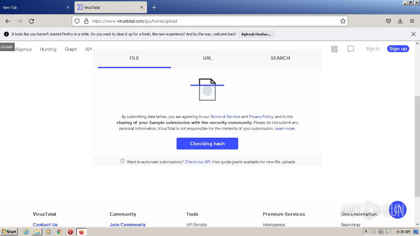Open the Windows Start button
The width and height of the screenshot is (420, 236).
tap(9, 232)
